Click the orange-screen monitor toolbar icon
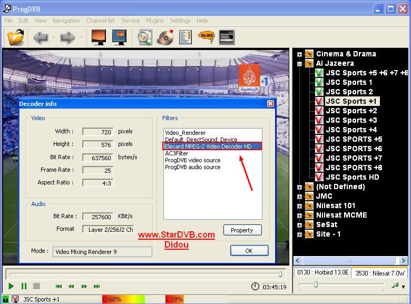411x304 pixels. point(99,37)
